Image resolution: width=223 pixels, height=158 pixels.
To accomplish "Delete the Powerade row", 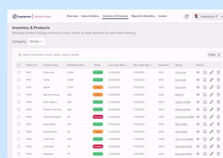I will [218, 146].
